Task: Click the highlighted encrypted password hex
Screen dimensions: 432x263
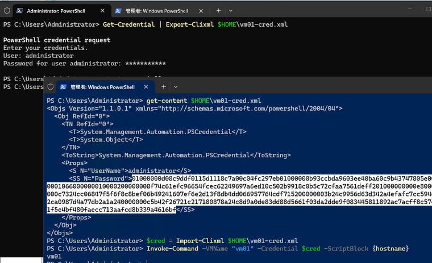Action: [239, 194]
